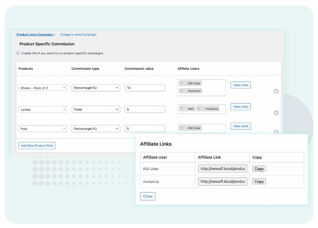Delete the Jacket product rule
Viewport: 318px width, 228px height.
click(x=276, y=113)
